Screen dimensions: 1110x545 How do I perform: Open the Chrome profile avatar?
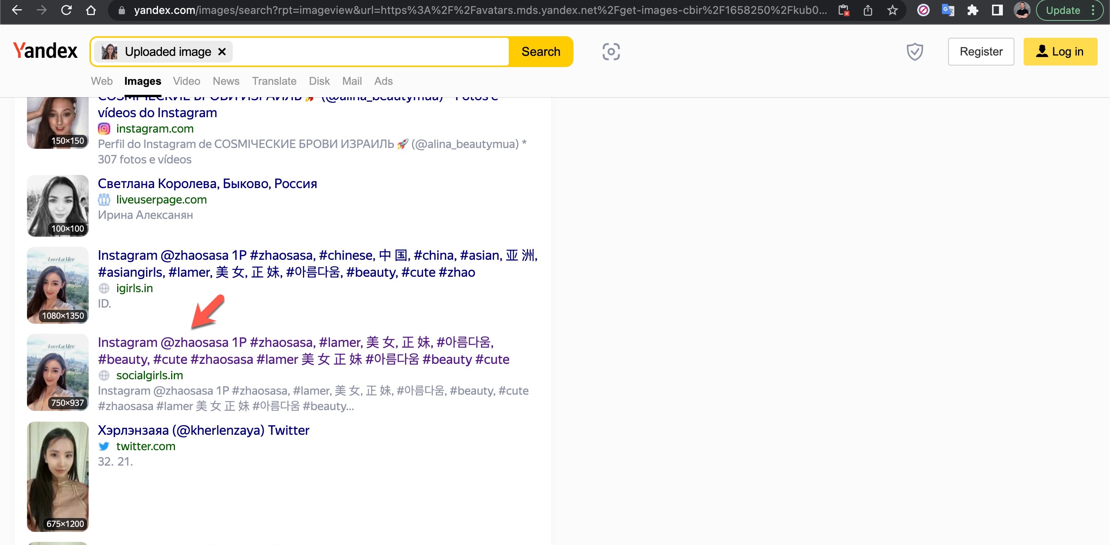click(x=1022, y=10)
